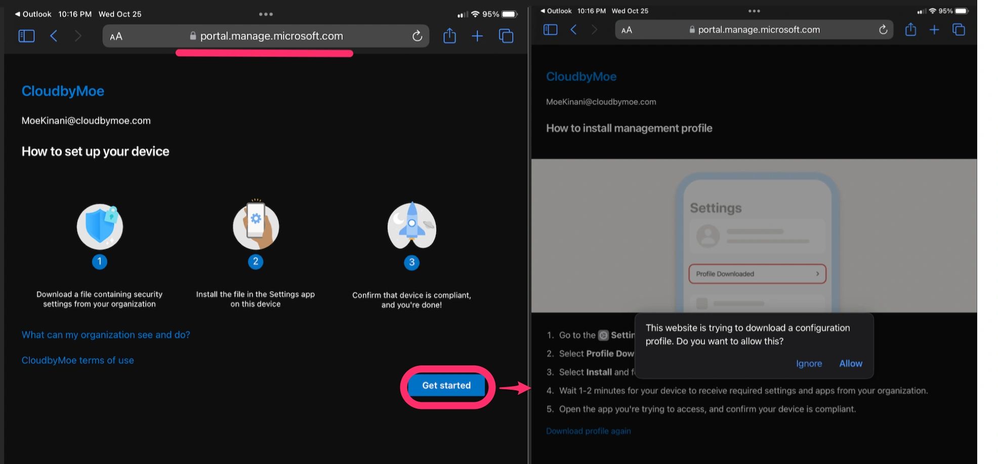Open the Safari sidebar on the left window
The image size is (998, 464).
pos(26,35)
